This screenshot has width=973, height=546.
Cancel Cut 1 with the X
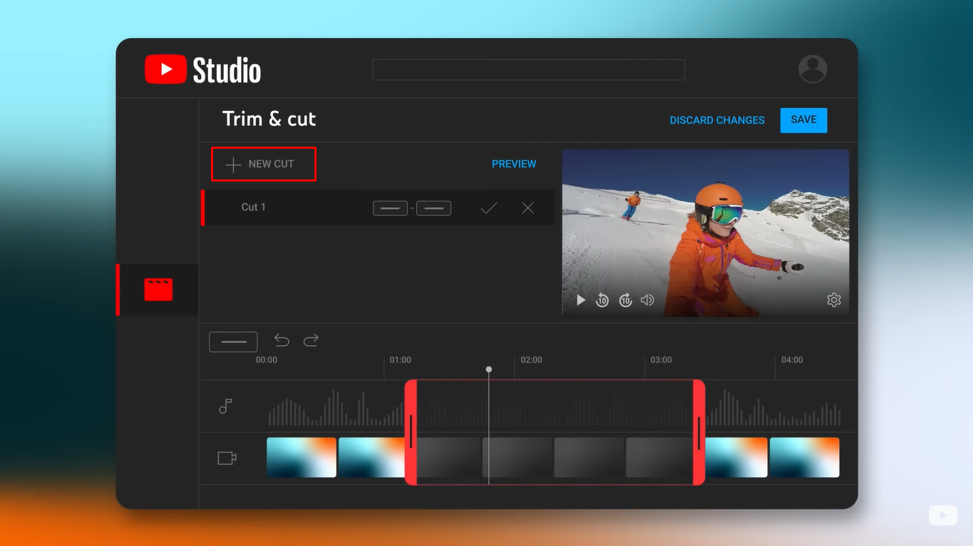click(x=527, y=207)
